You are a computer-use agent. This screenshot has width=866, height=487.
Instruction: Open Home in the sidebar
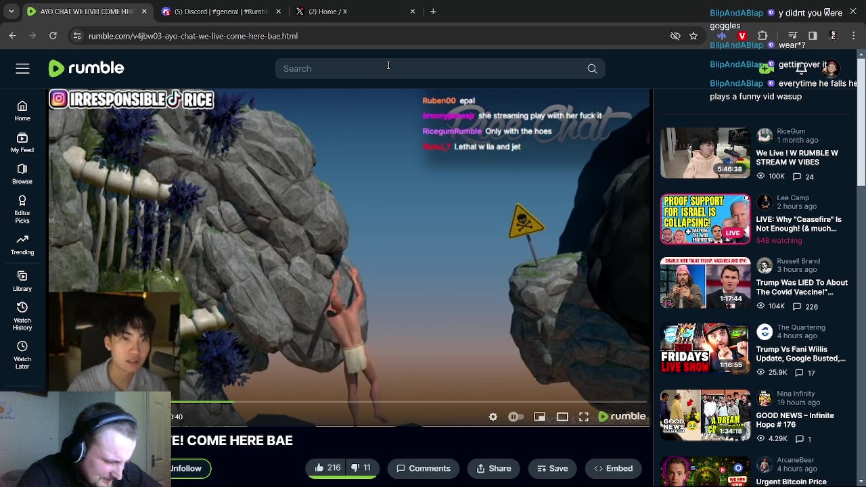point(22,110)
